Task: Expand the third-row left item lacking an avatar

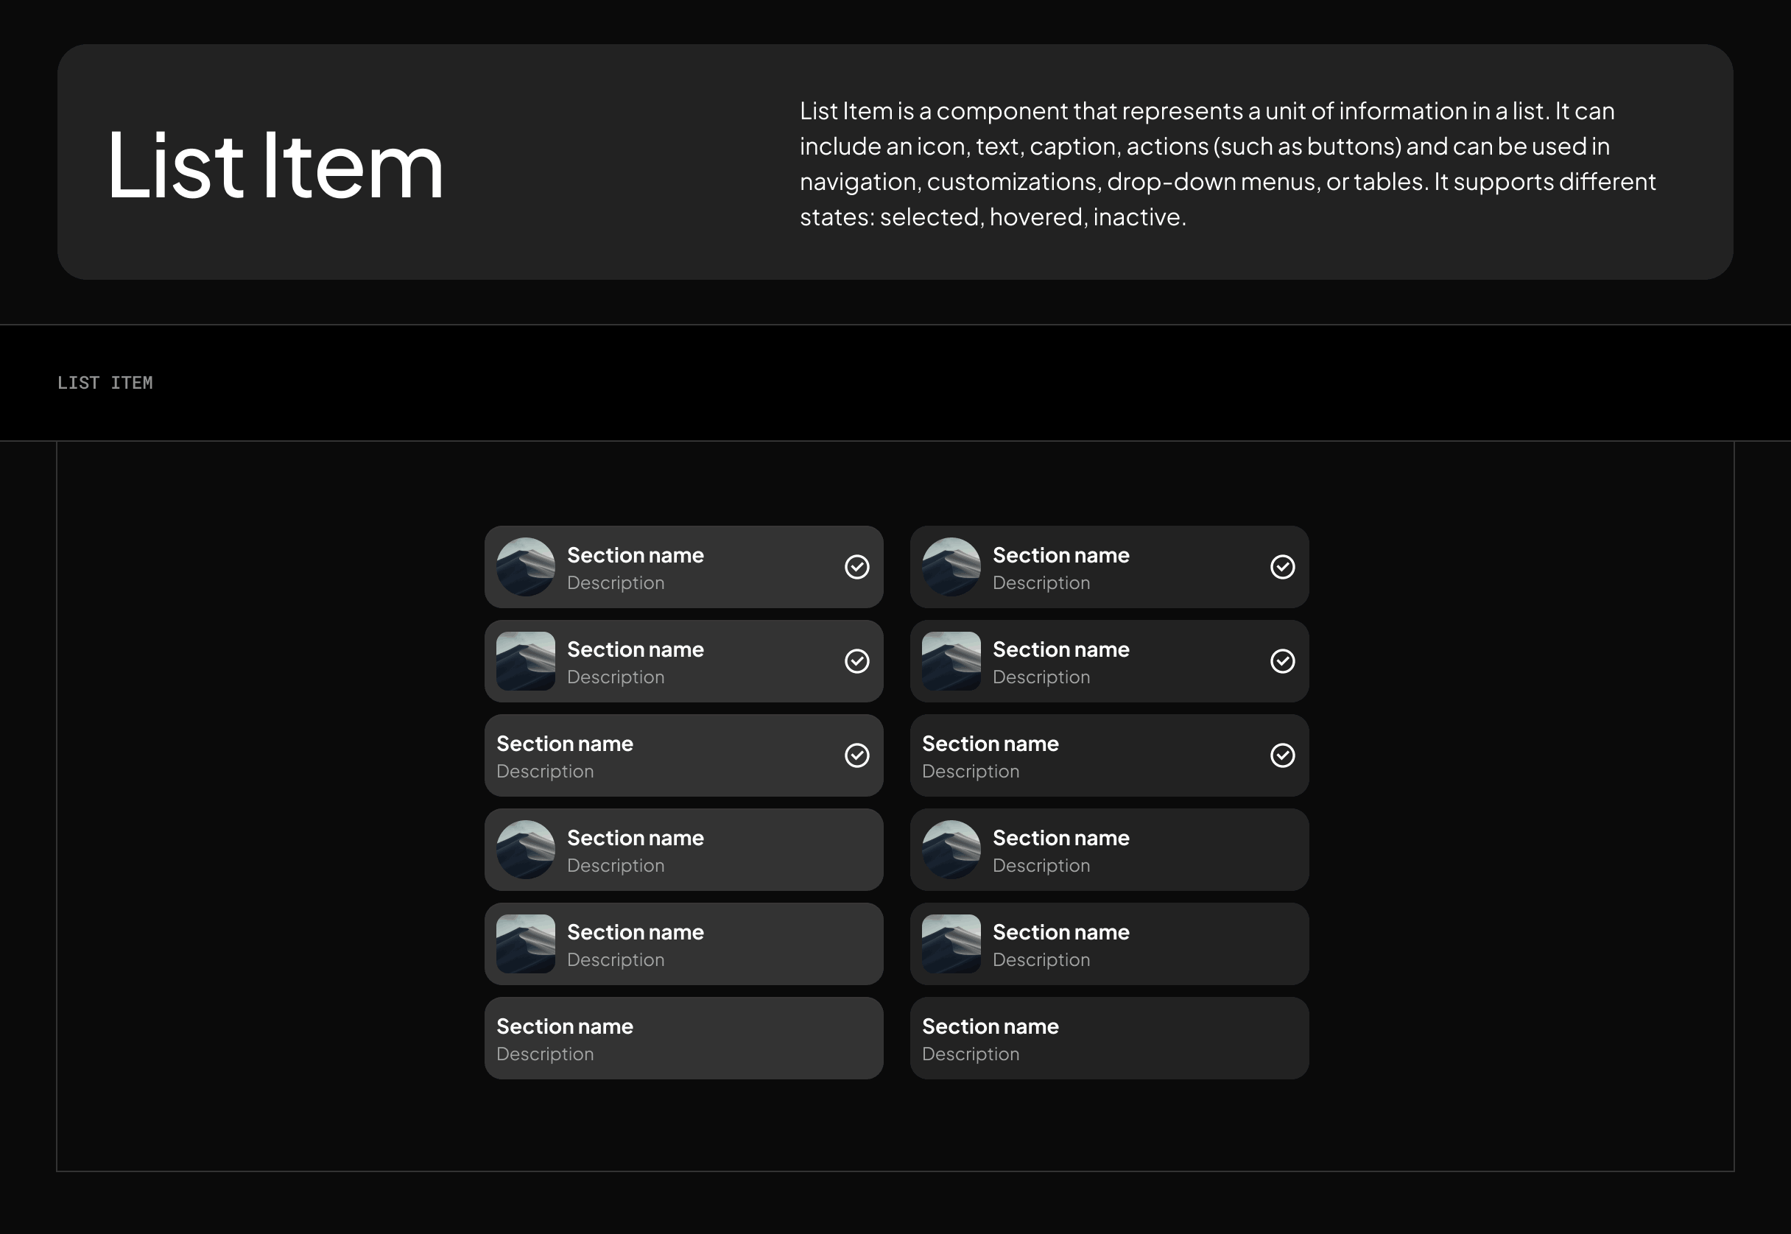Action: [x=683, y=755]
